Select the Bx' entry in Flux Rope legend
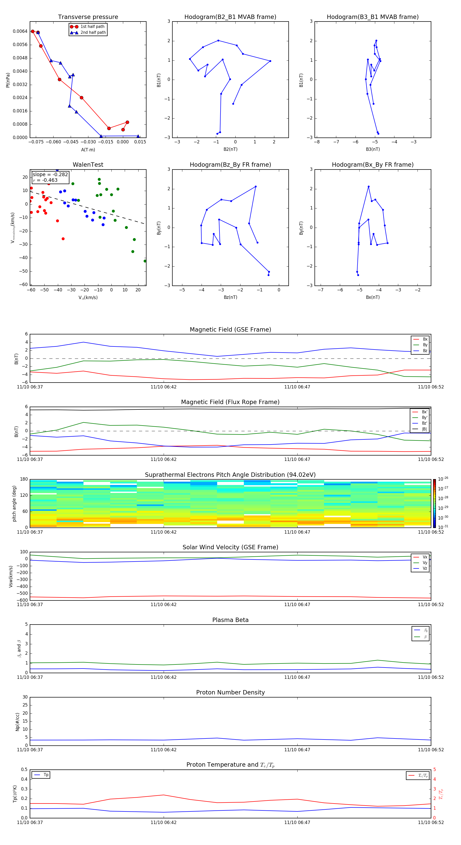461x845 pixels. pyautogui.click(x=420, y=412)
